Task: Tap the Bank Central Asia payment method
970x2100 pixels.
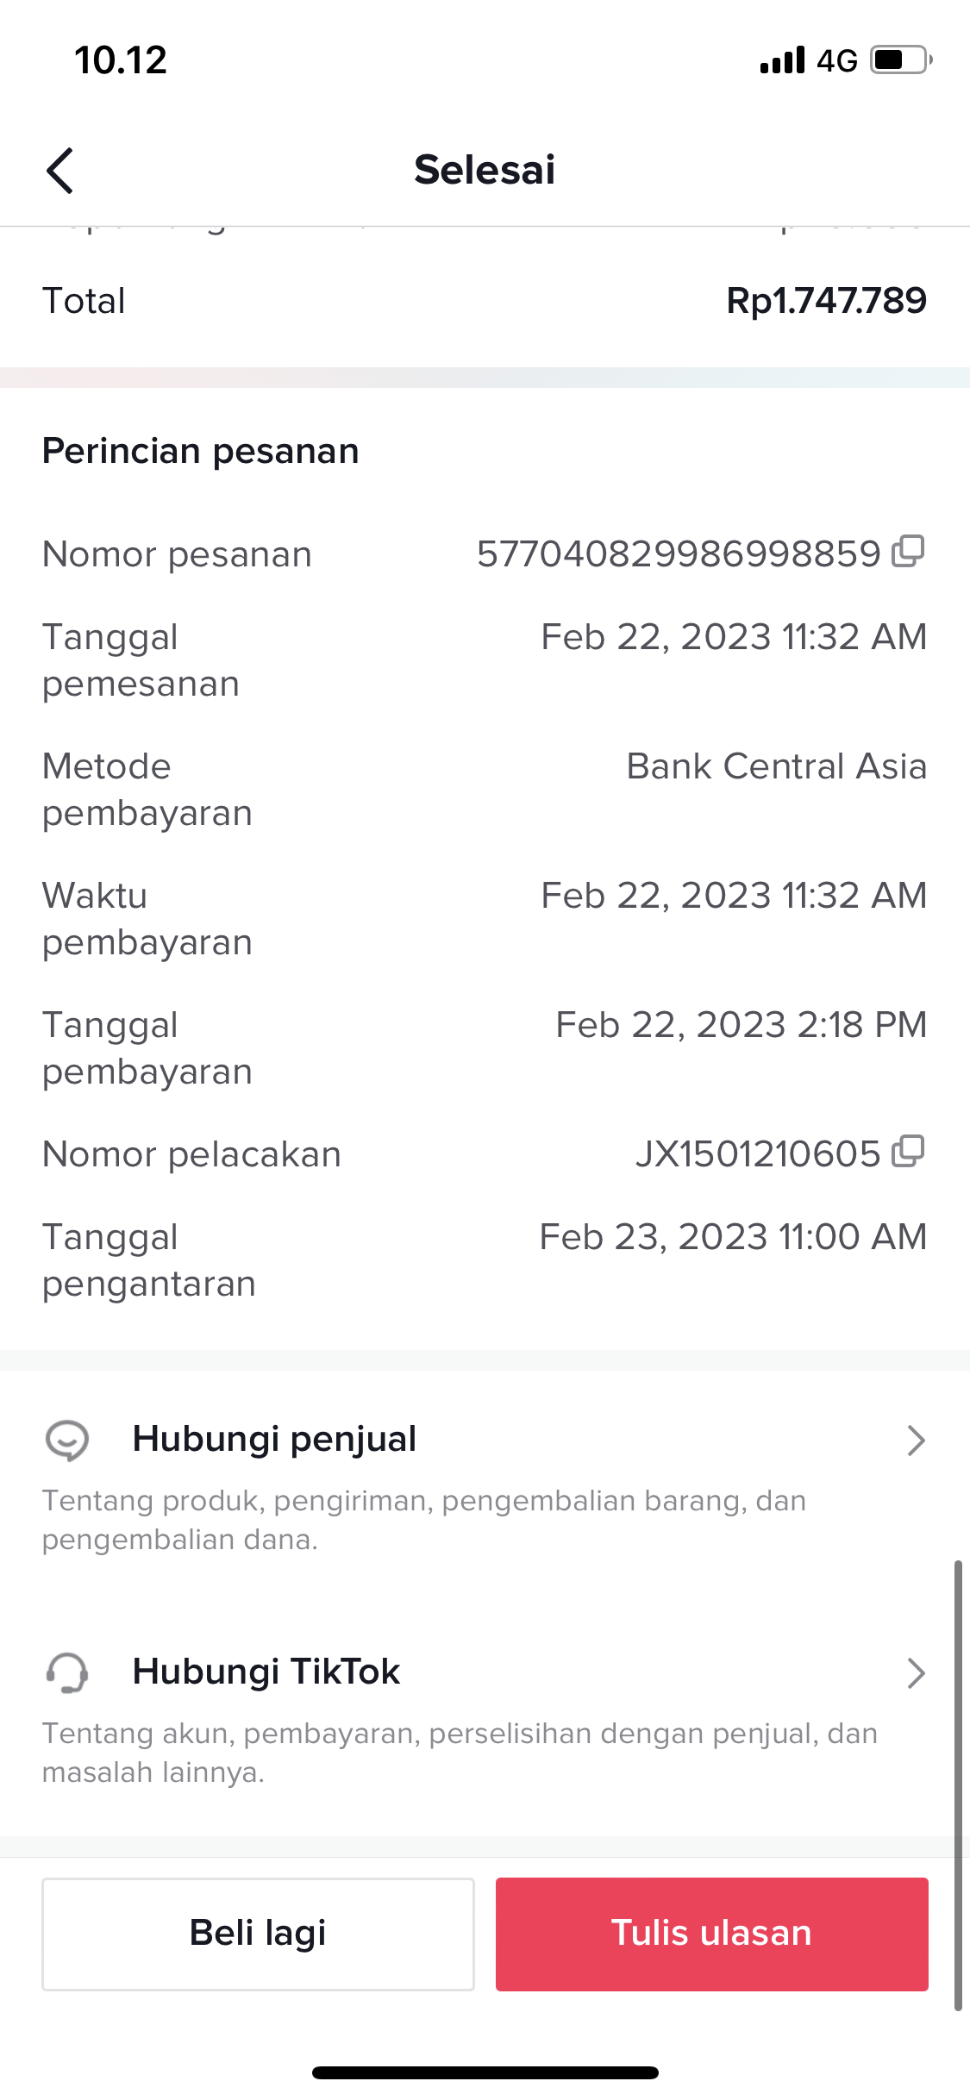Action: pos(776,766)
